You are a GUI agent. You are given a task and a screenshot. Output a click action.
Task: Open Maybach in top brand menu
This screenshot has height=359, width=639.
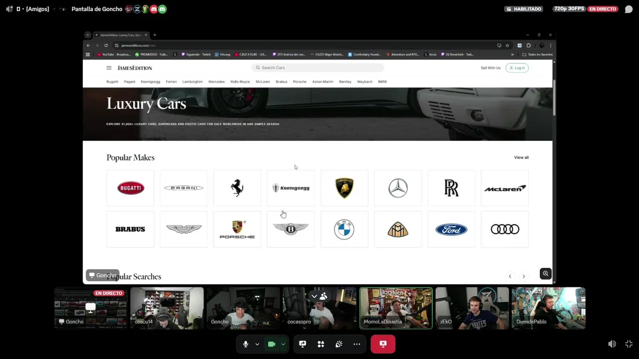click(364, 82)
